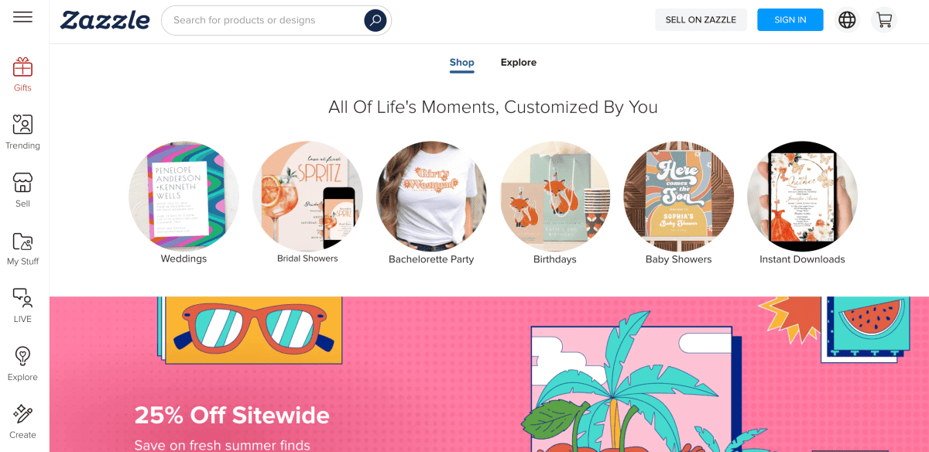
Task: Open the Trending sidebar icon
Action: pyautogui.click(x=22, y=125)
